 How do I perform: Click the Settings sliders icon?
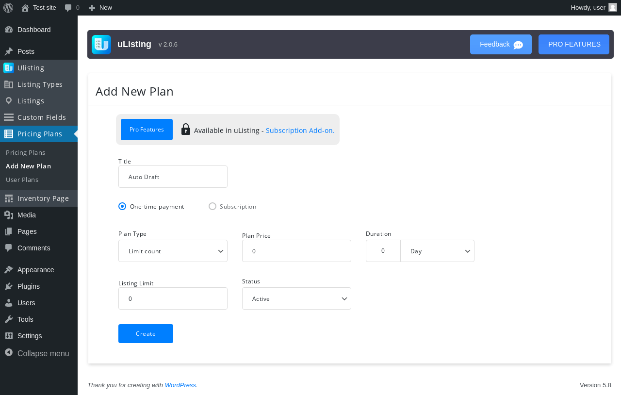coord(9,336)
